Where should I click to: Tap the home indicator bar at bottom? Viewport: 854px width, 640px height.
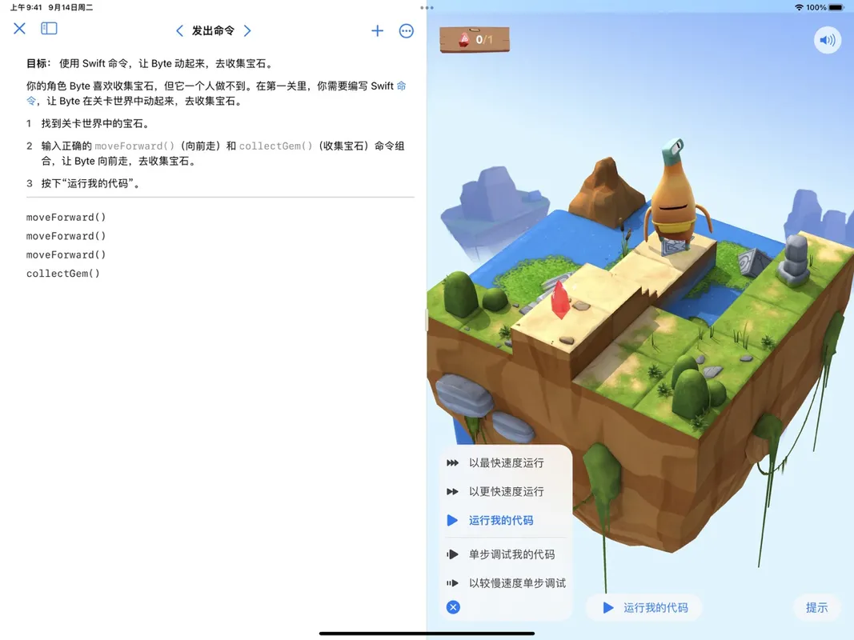[427, 634]
